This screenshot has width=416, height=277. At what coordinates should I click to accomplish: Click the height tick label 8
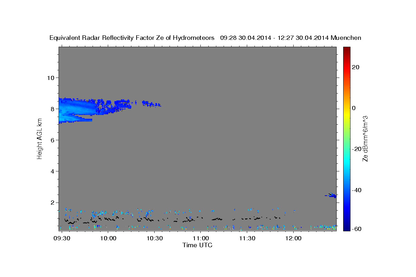tap(53, 109)
